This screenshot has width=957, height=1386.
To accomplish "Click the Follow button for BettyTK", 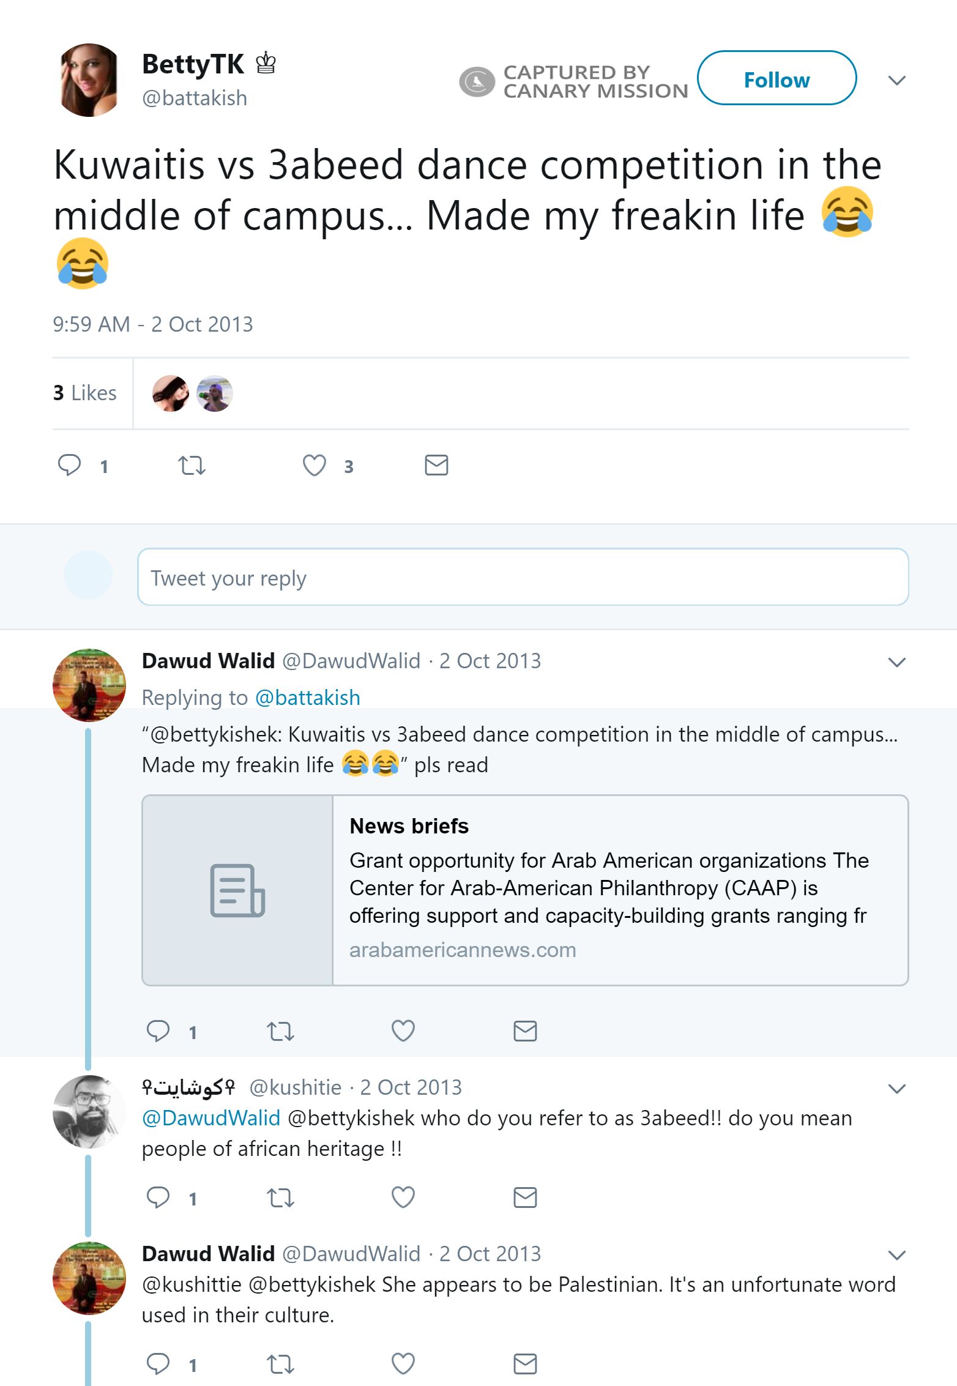I will click(776, 79).
